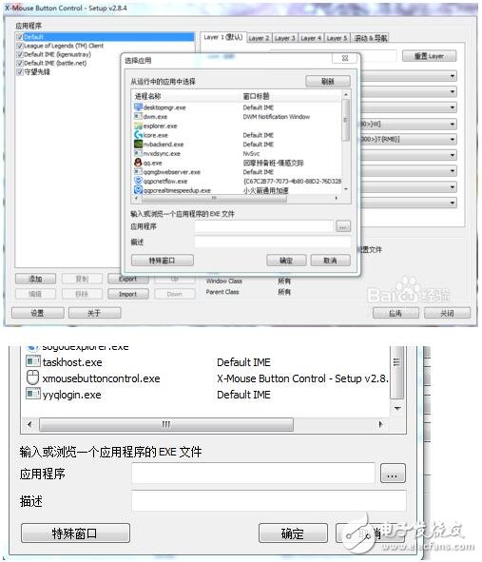Click the Export button

click(x=128, y=279)
